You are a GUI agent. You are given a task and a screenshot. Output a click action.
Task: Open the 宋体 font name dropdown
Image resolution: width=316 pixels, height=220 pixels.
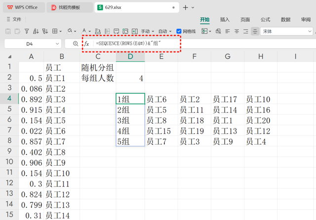[286, 32]
